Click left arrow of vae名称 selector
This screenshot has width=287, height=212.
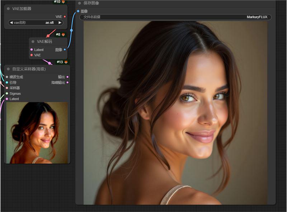point(11,23)
